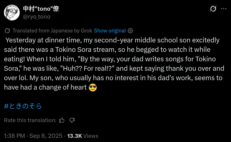This screenshot has width=231, height=142.
Task: Open the 1:38 PM · Sep 8, 2025 timestamp
Action: [x=33, y=136]
